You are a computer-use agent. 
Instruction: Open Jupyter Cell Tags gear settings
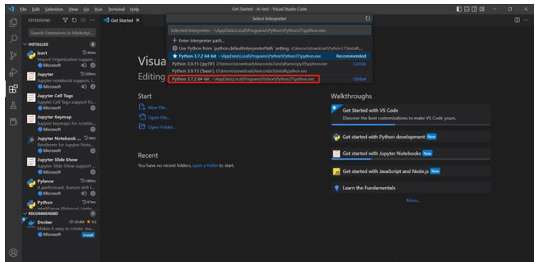click(x=93, y=108)
